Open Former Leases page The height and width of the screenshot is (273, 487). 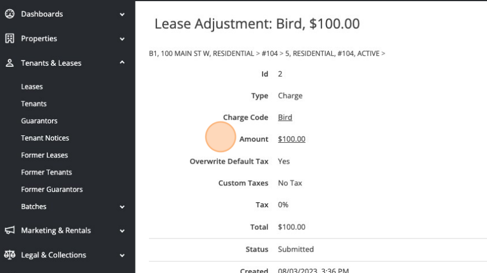[x=44, y=155]
